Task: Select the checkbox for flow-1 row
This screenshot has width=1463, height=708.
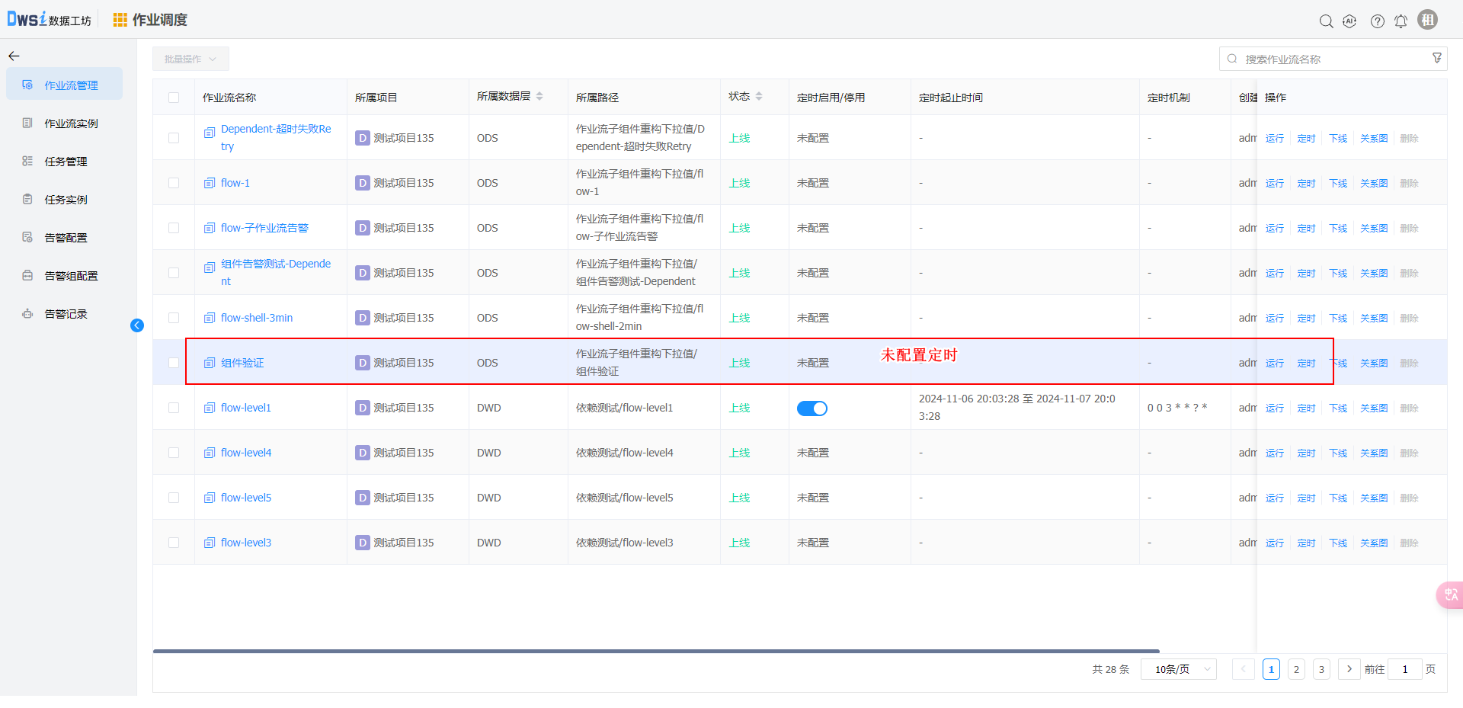Action: click(174, 183)
